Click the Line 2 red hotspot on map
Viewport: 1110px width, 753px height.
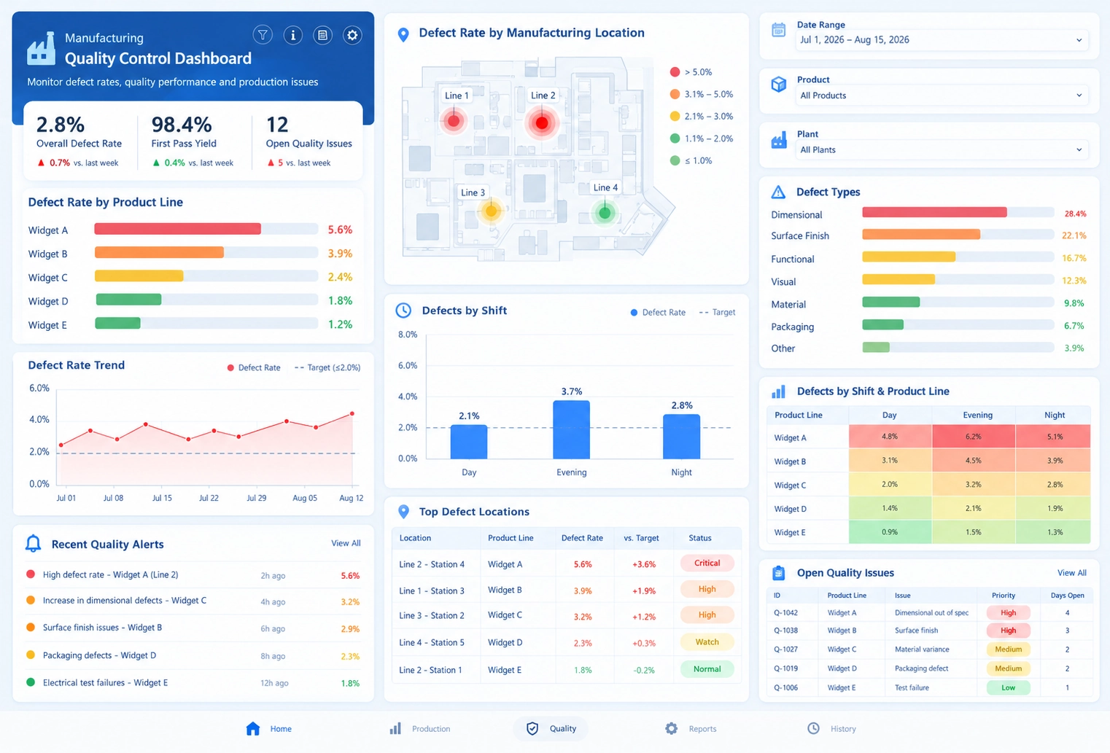(x=542, y=122)
